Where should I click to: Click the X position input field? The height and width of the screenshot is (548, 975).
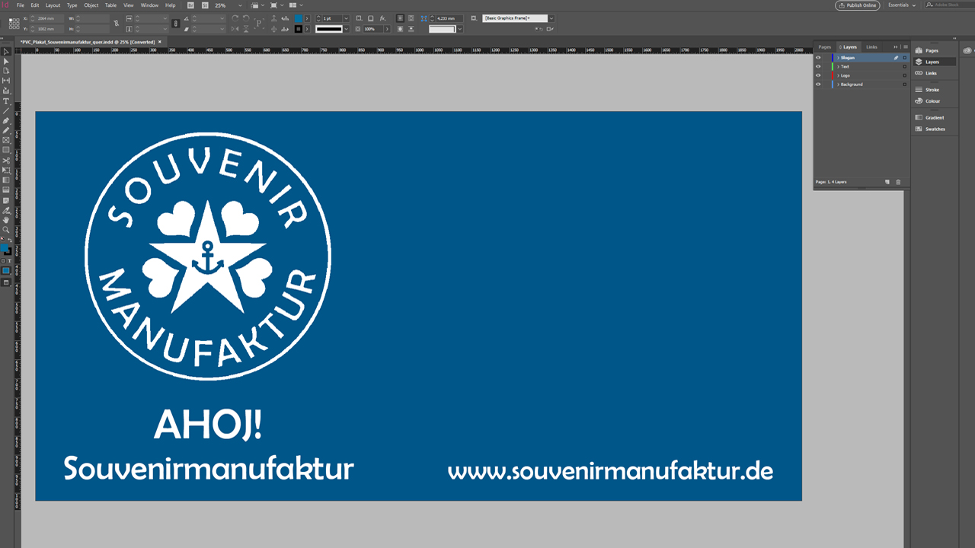coord(50,18)
